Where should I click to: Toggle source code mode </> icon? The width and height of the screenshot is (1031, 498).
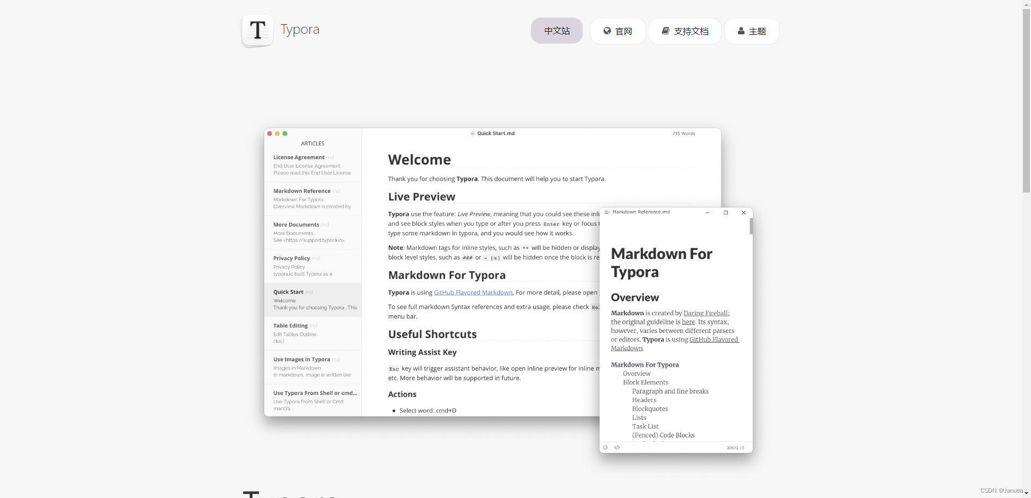(x=617, y=448)
